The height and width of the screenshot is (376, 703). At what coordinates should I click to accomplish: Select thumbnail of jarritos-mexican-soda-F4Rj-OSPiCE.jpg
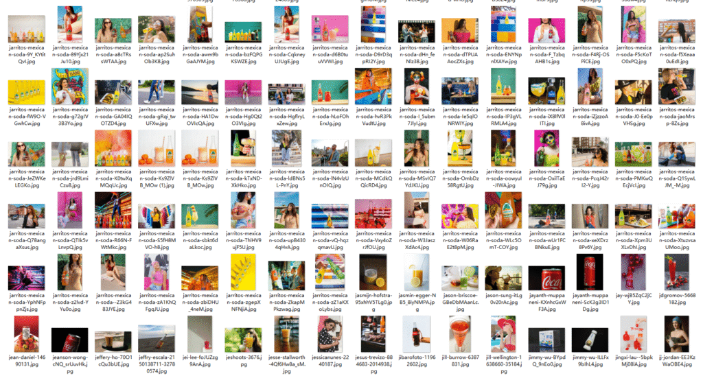590,25
